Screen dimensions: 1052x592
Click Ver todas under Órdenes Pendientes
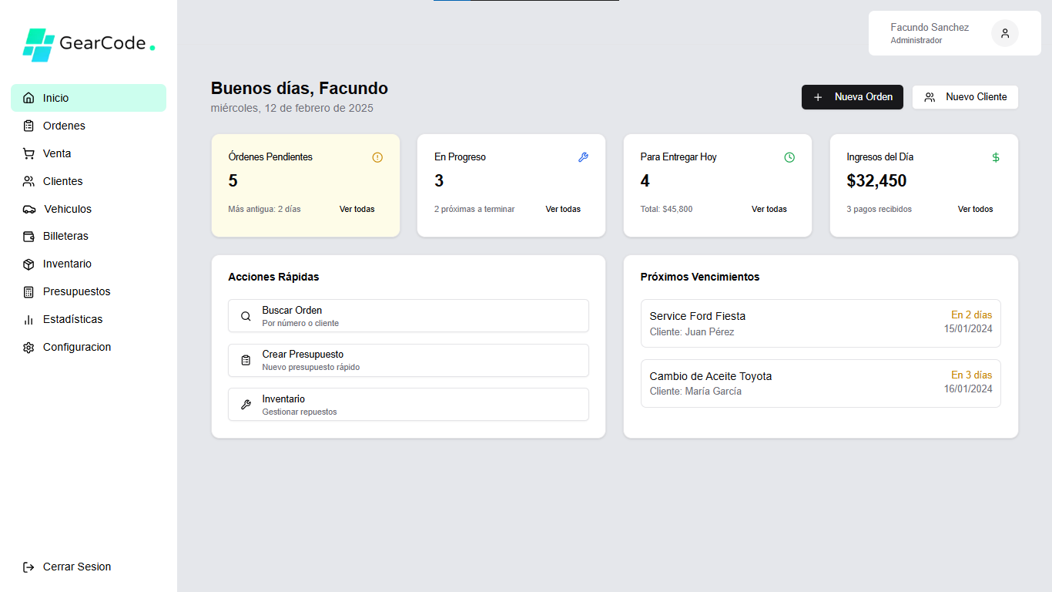point(357,209)
